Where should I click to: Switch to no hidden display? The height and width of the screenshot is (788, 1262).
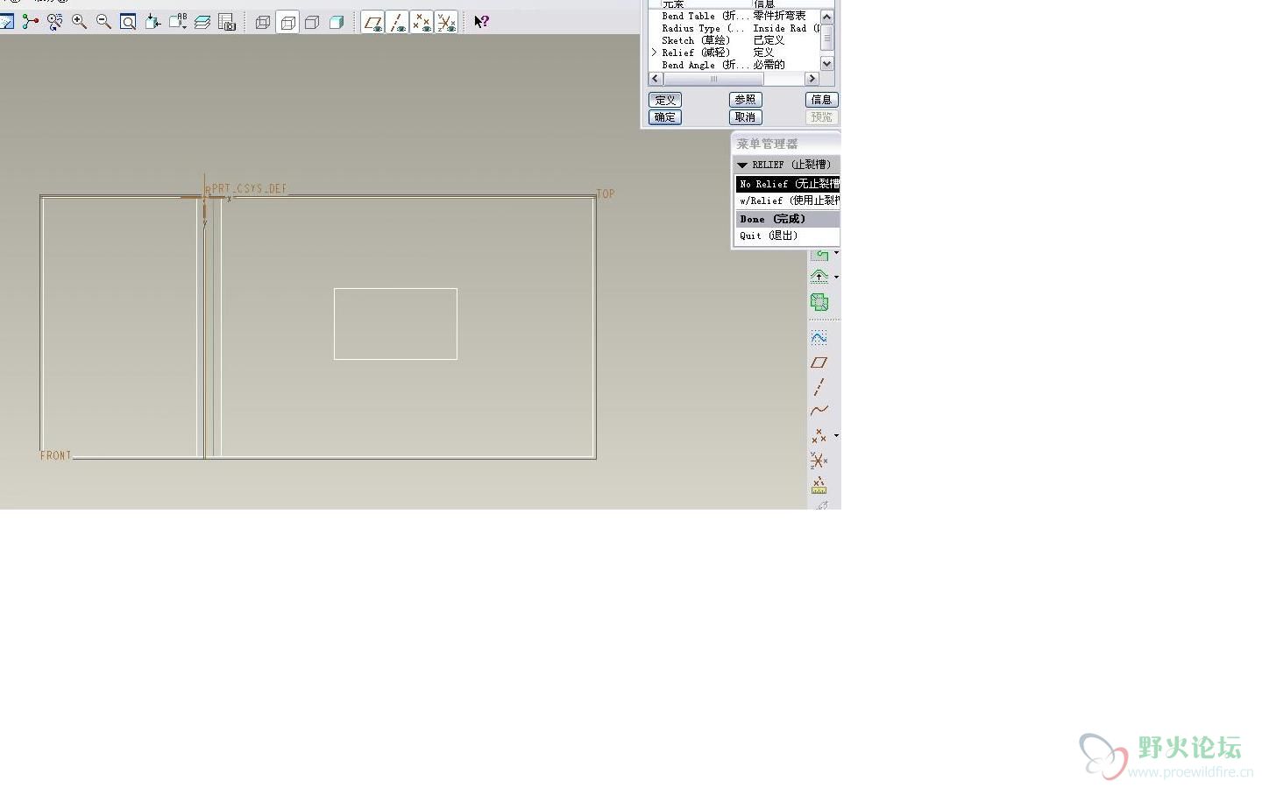(x=312, y=22)
